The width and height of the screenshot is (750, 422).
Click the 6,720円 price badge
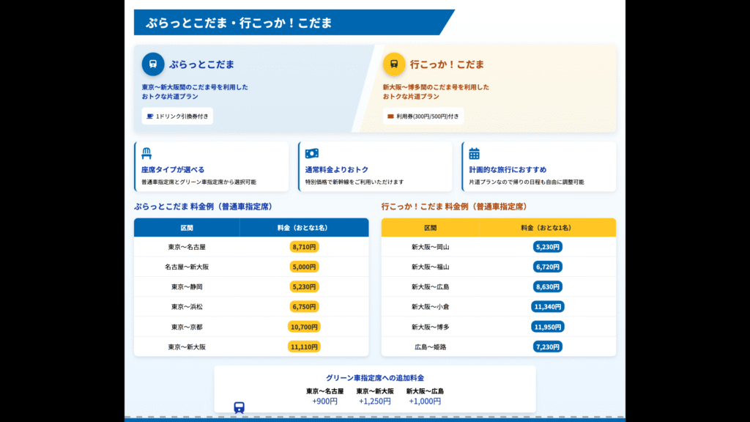pos(548,267)
